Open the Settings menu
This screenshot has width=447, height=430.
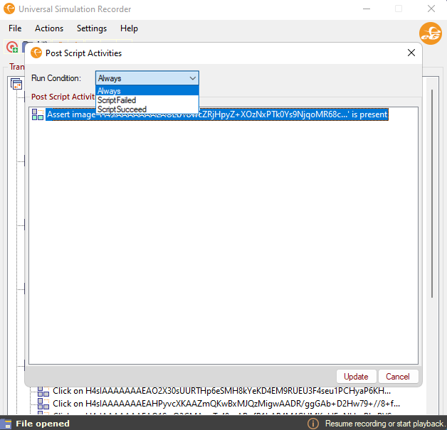click(x=92, y=28)
